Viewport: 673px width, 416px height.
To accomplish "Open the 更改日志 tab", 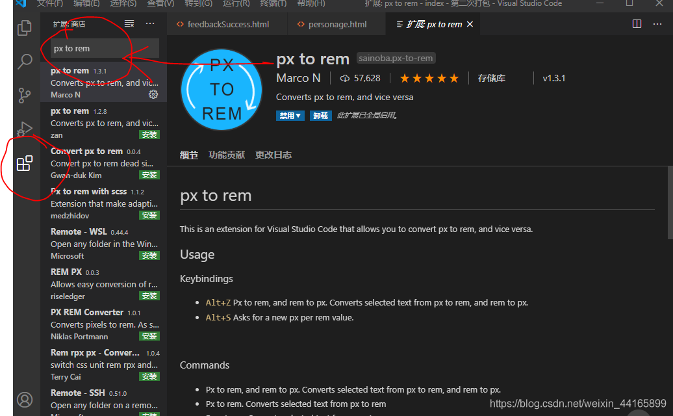I will tap(273, 155).
